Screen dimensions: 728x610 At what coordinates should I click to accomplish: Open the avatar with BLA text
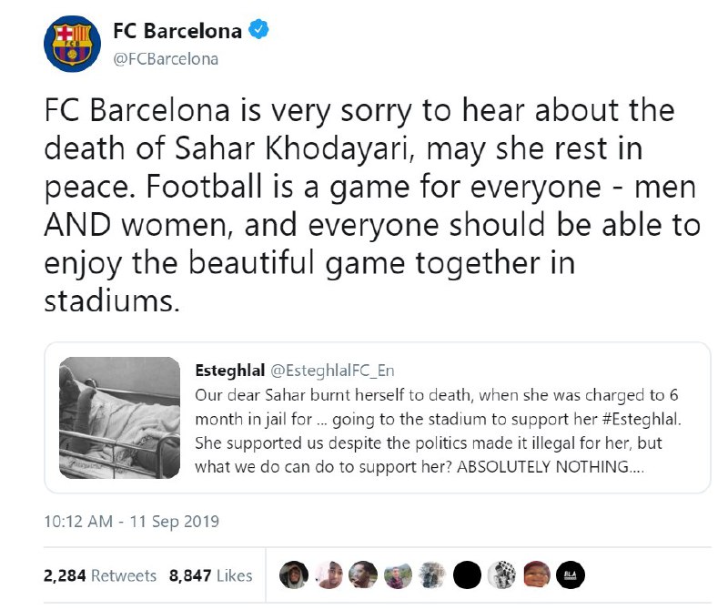[x=571, y=574]
